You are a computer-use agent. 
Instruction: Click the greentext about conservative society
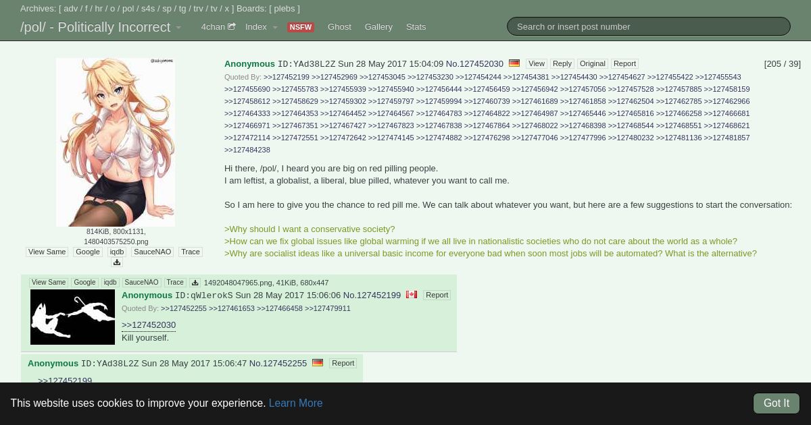pyautogui.click(x=310, y=229)
